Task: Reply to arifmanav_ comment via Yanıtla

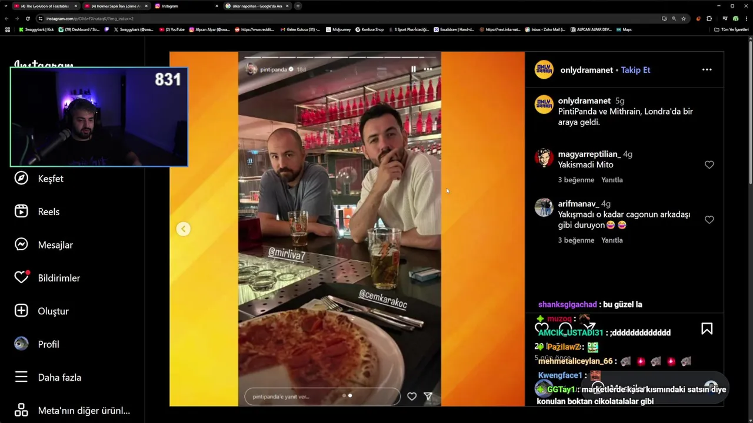Action: click(612, 240)
